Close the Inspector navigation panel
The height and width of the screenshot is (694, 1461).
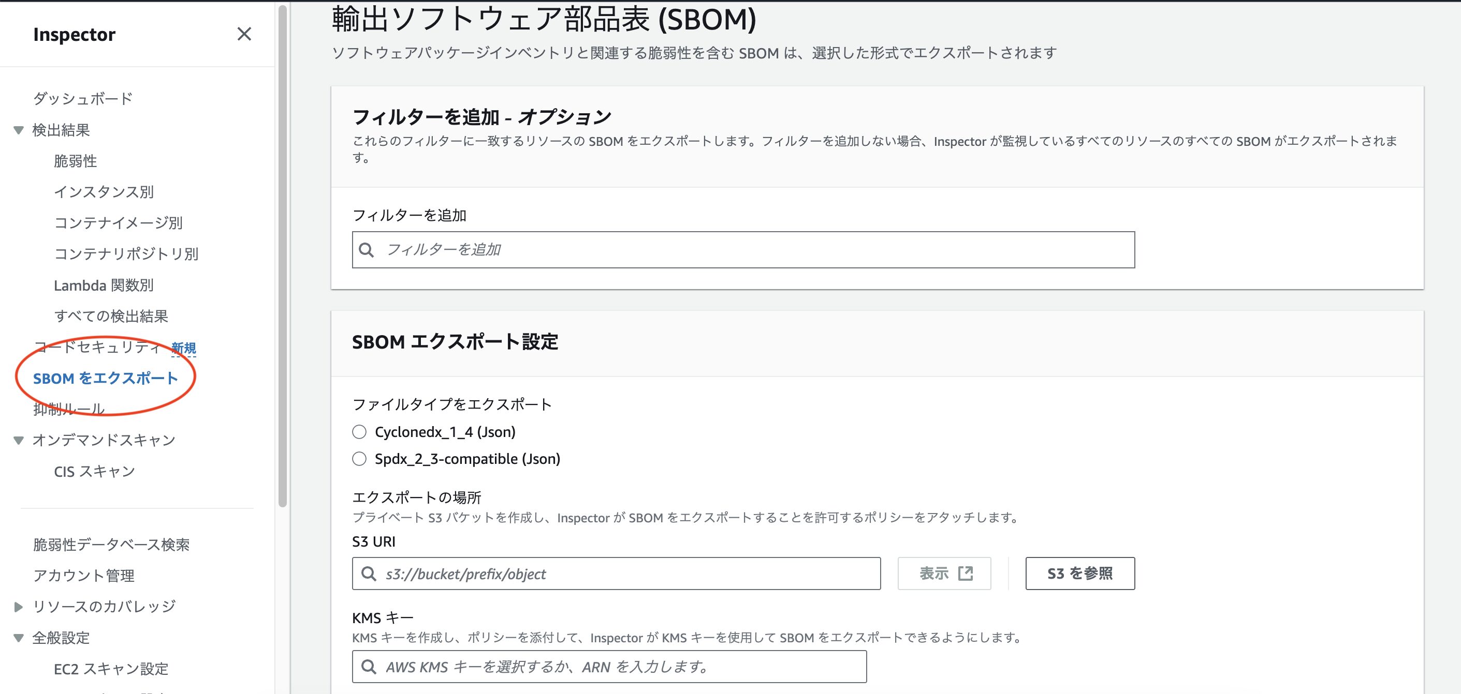click(x=244, y=34)
